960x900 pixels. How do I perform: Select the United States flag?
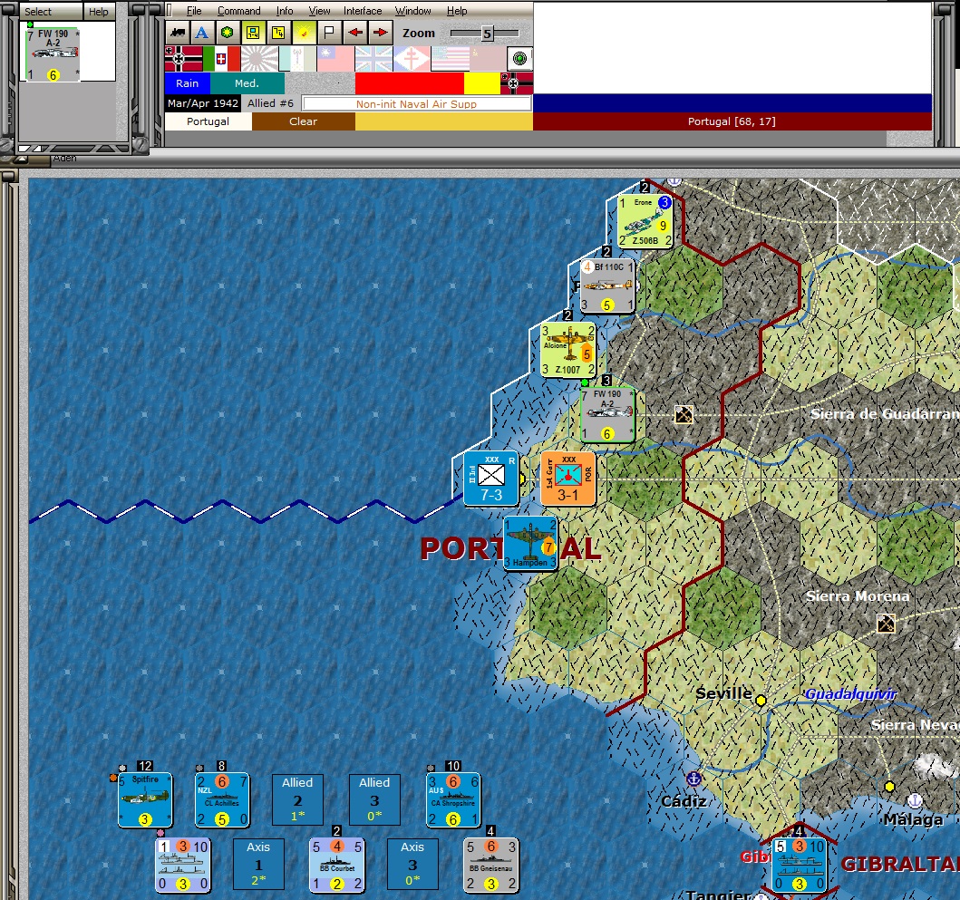pos(450,59)
